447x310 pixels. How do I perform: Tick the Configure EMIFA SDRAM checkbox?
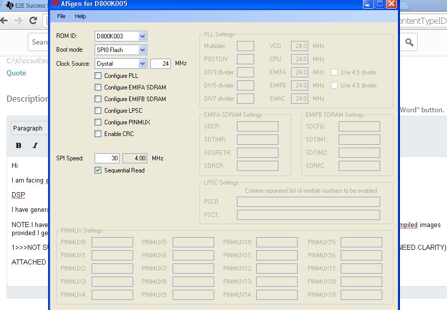click(x=98, y=87)
